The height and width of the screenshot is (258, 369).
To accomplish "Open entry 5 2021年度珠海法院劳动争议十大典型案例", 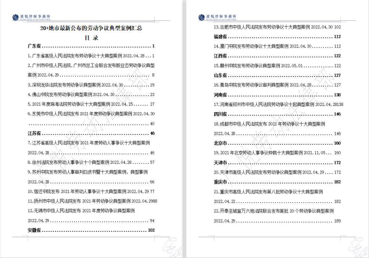I will [91, 104].
